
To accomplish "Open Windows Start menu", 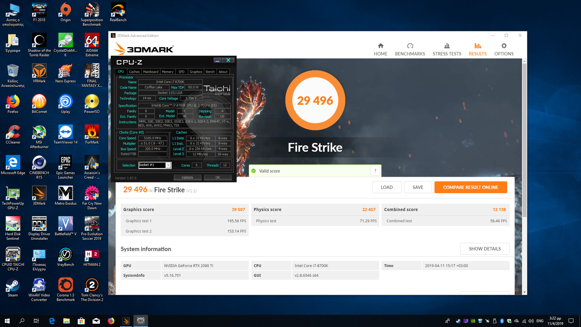I will tap(7, 321).
